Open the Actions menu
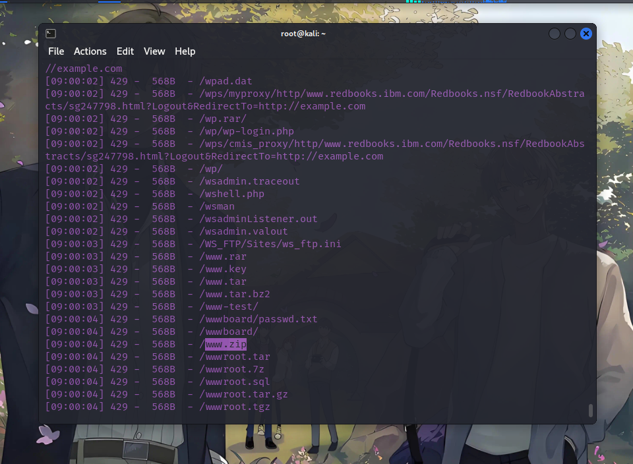This screenshot has width=633, height=464. (90, 51)
